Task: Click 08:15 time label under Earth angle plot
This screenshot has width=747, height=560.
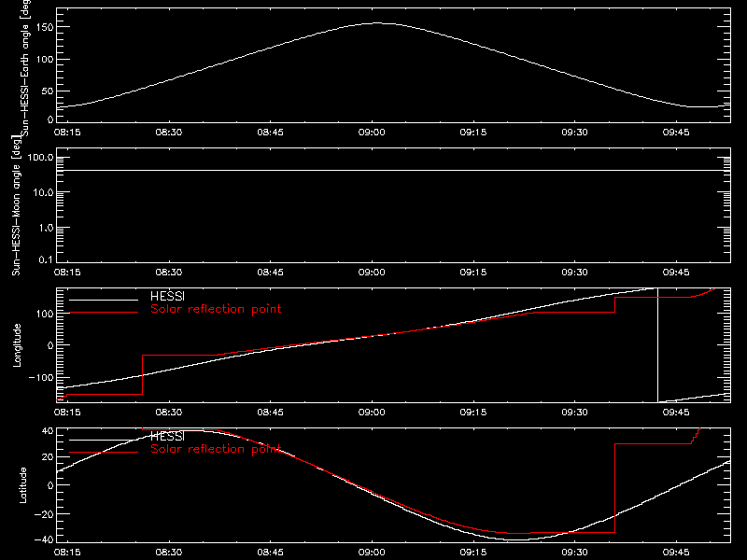Action: (67, 132)
